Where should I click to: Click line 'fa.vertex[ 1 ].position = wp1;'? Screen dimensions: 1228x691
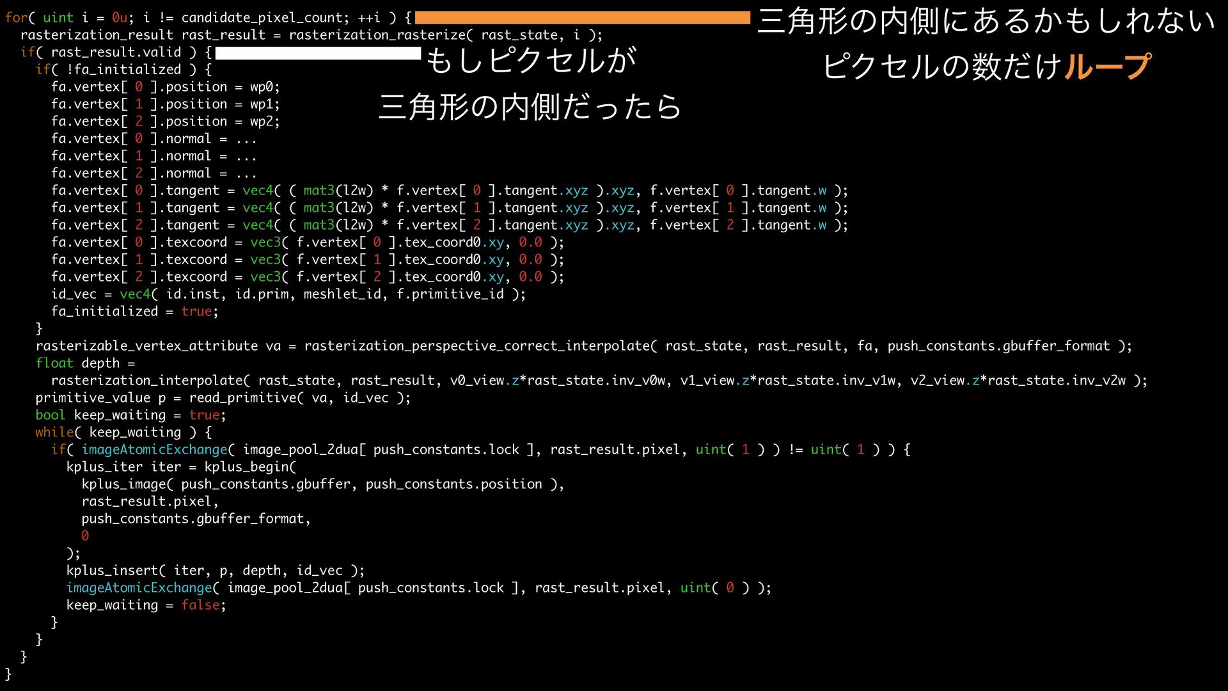pyautogui.click(x=166, y=104)
